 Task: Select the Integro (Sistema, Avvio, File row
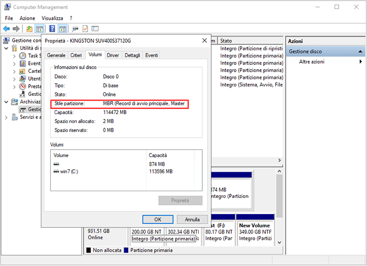251,85
